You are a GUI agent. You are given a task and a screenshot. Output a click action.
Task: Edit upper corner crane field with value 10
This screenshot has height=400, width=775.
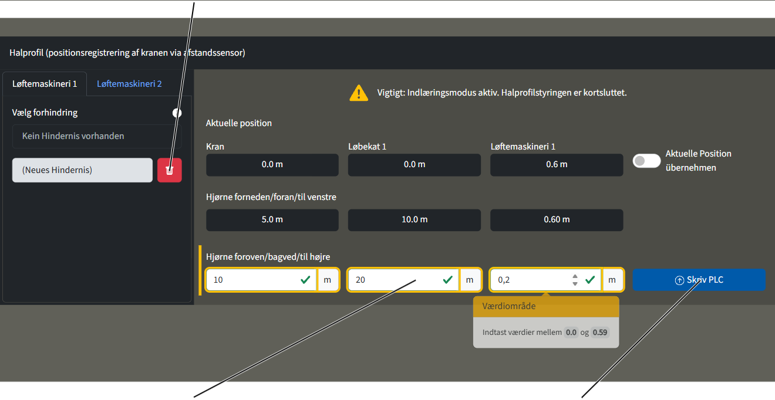coord(262,280)
